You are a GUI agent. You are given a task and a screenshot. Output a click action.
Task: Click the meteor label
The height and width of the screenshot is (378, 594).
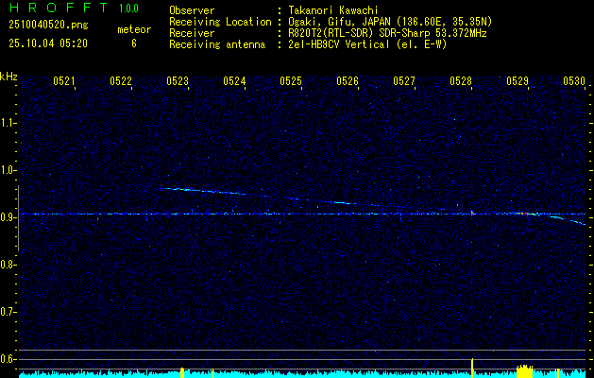click(133, 29)
